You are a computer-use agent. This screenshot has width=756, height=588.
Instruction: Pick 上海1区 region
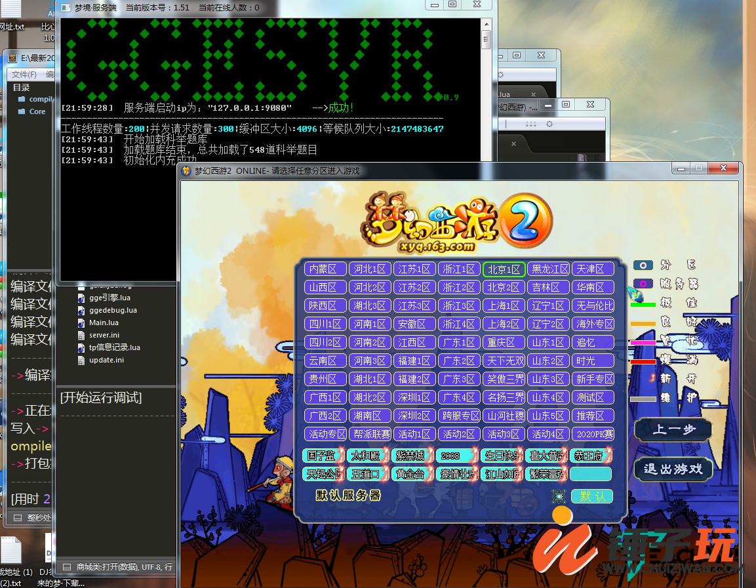click(x=504, y=305)
